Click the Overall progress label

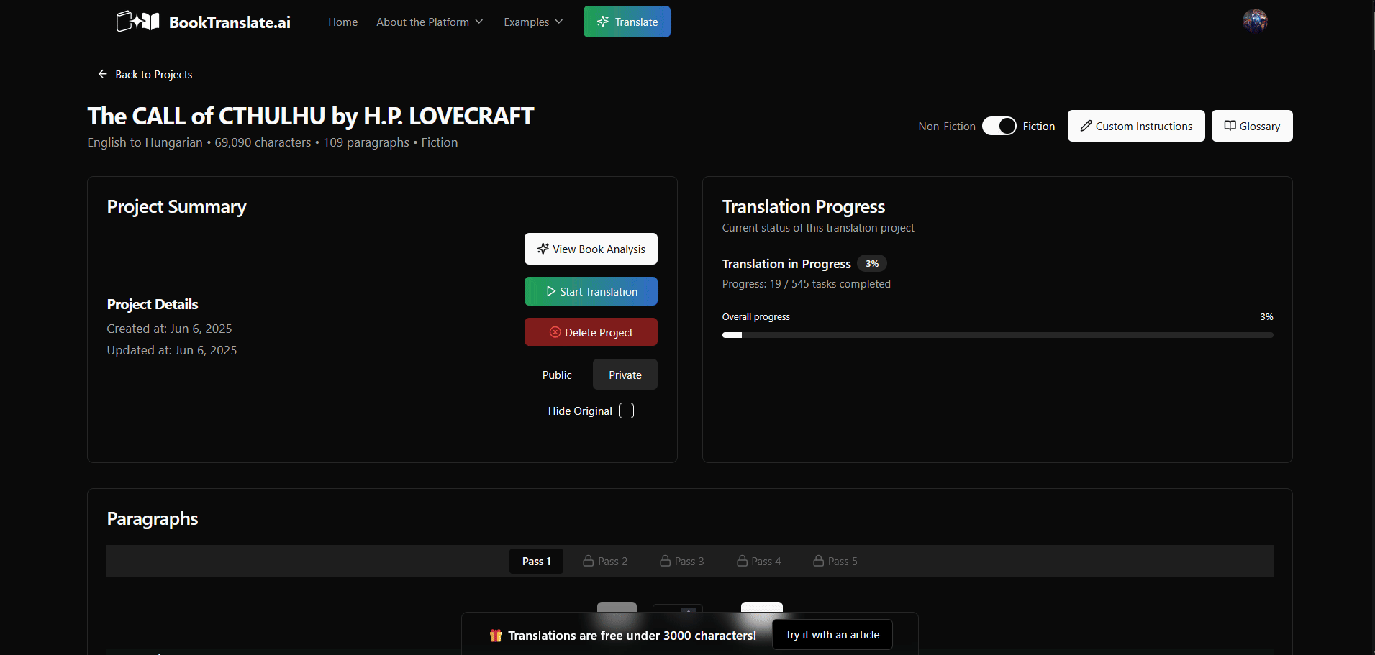point(755,316)
